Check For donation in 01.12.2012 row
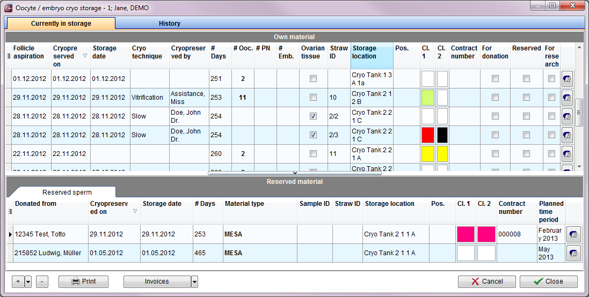Image resolution: width=589 pixels, height=297 pixels. (x=495, y=79)
